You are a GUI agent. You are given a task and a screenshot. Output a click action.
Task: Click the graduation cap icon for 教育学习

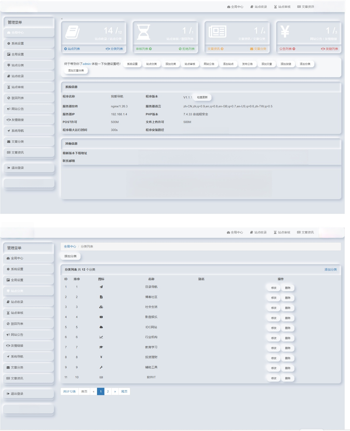point(101,347)
